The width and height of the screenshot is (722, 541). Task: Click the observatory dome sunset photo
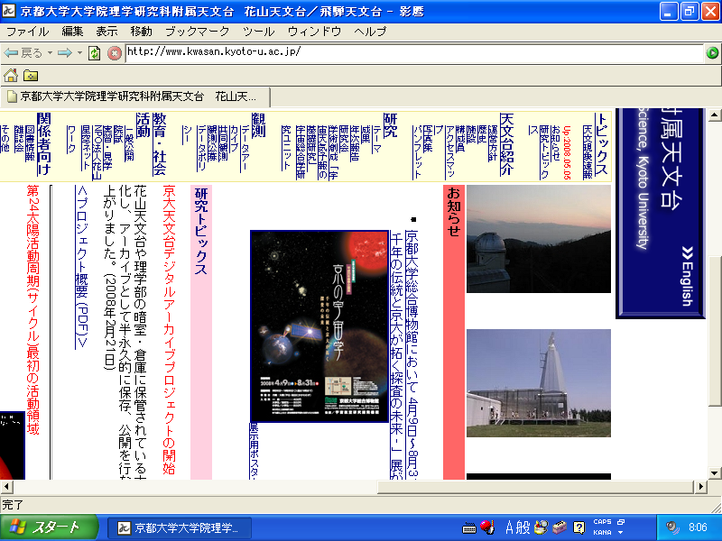tap(539, 239)
